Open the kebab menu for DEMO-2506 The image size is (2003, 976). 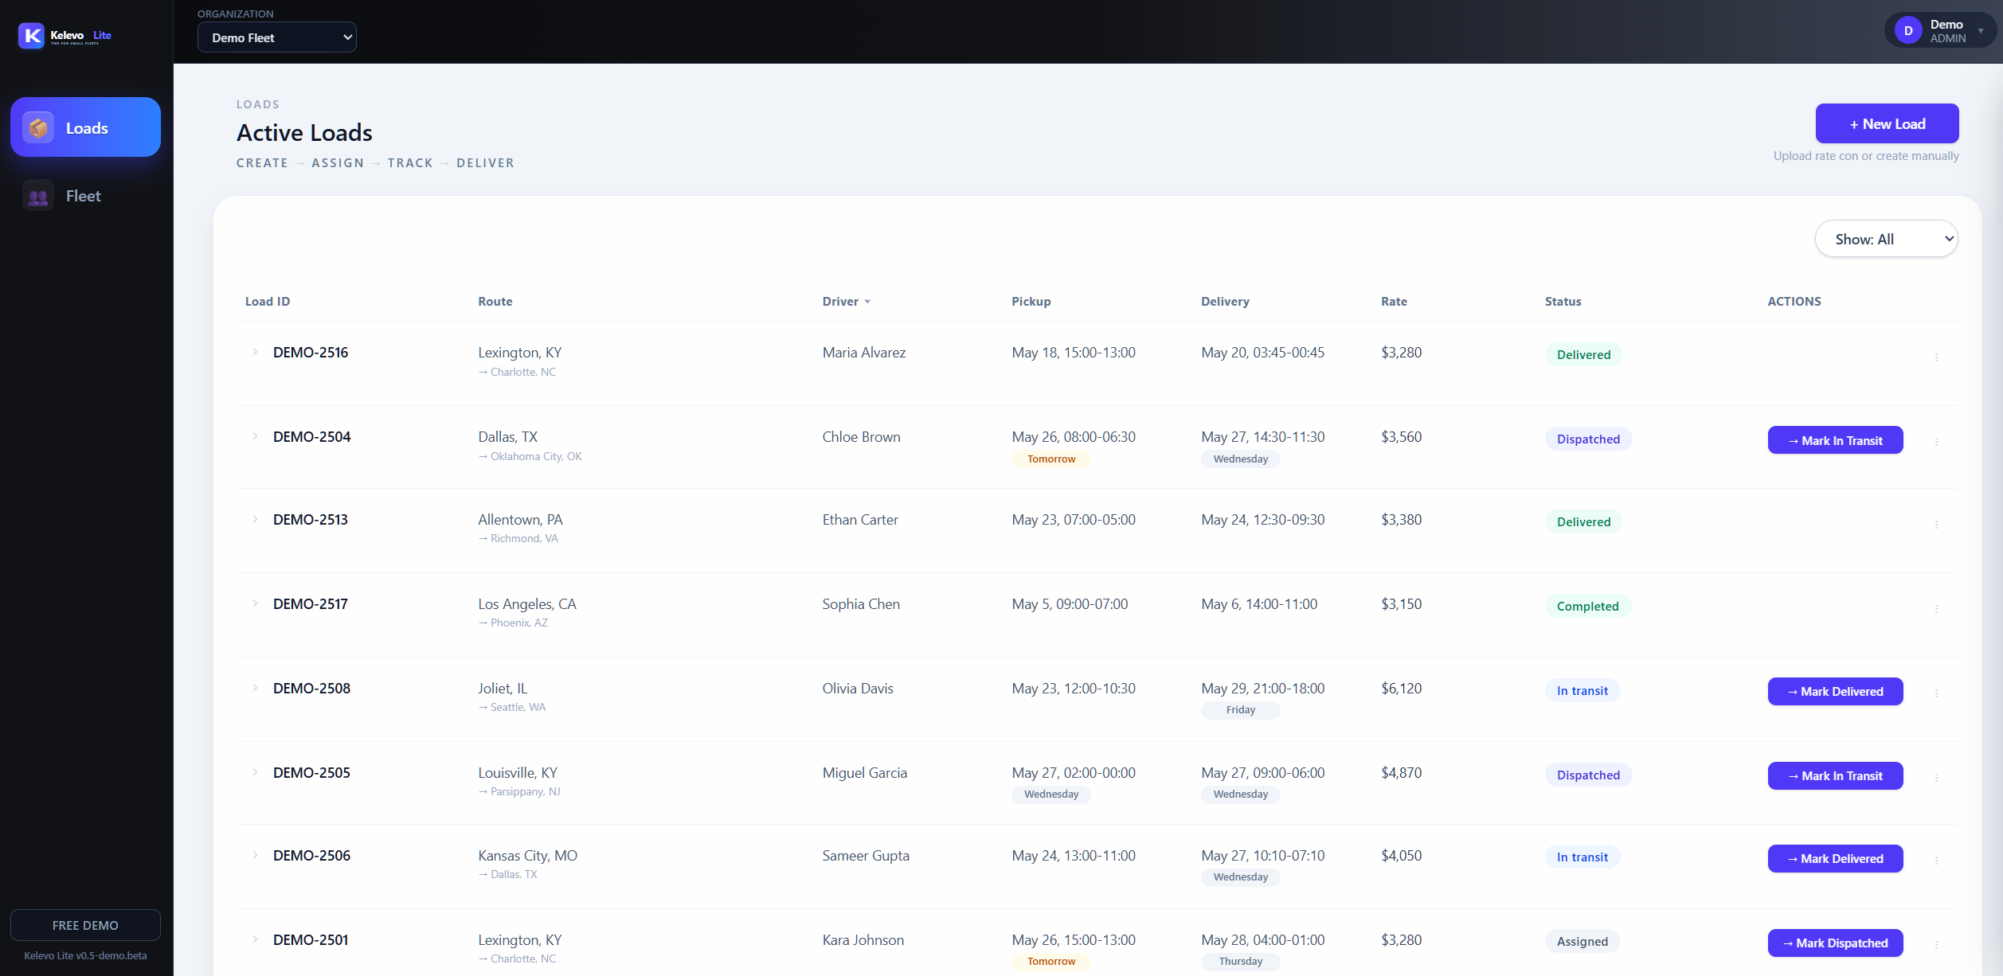point(1936,860)
